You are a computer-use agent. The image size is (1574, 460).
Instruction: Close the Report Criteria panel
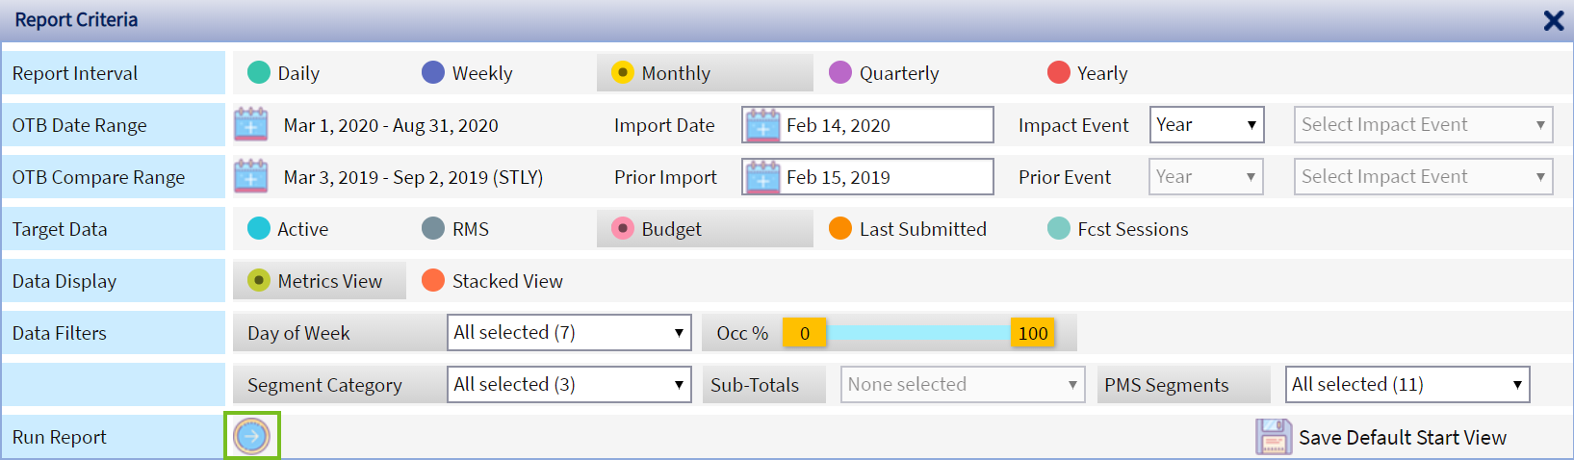click(1553, 20)
